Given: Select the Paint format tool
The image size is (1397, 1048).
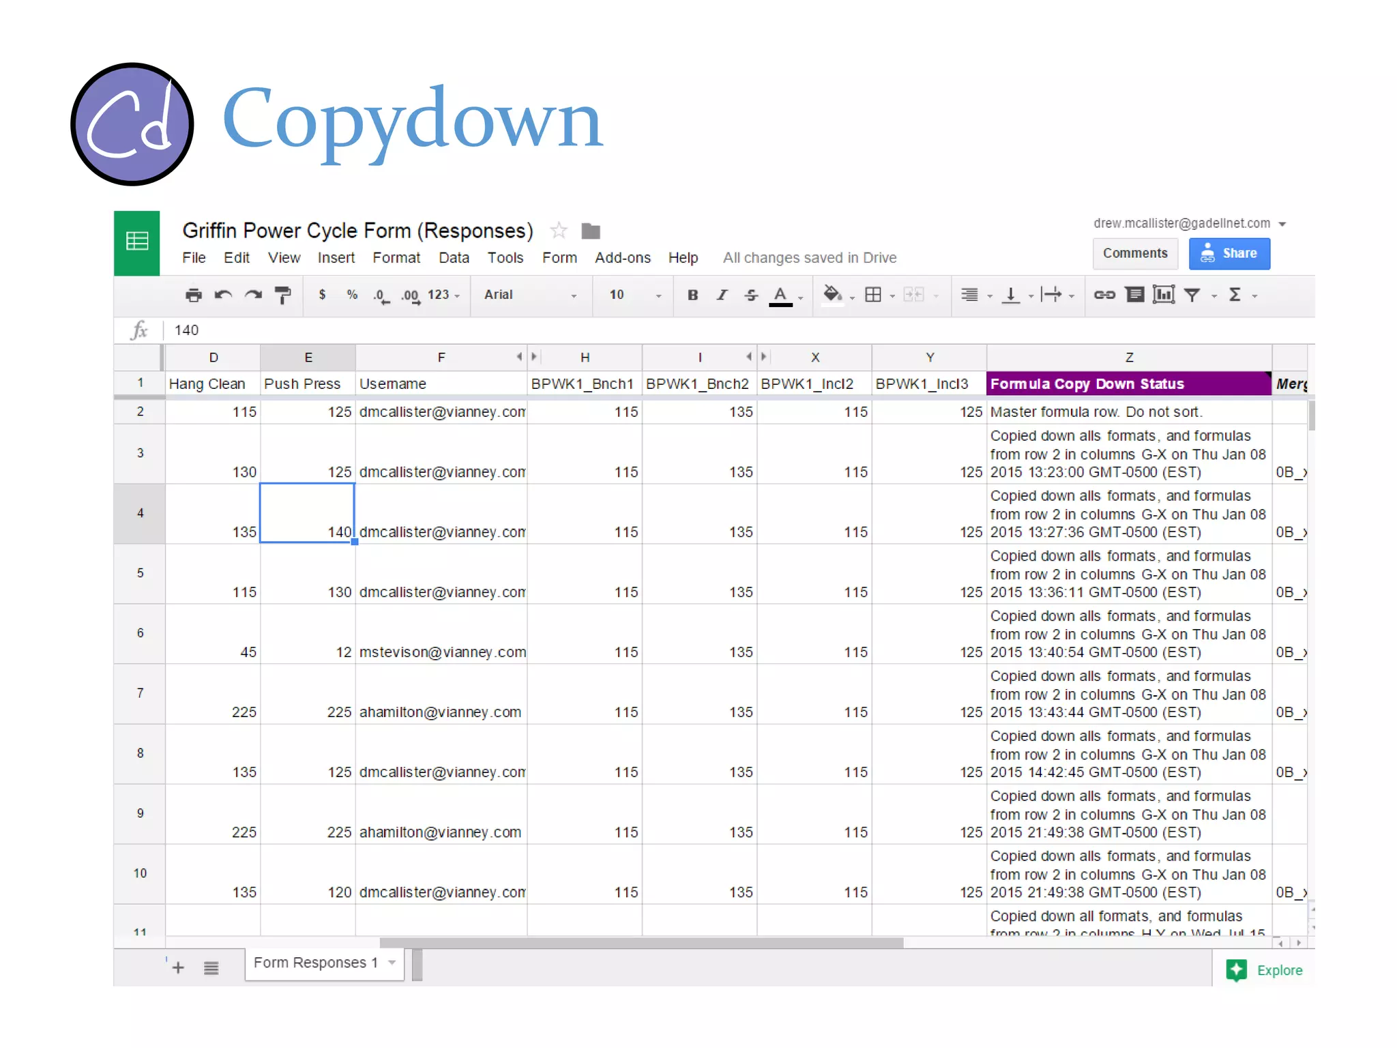Looking at the screenshot, I should pyautogui.click(x=282, y=295).
